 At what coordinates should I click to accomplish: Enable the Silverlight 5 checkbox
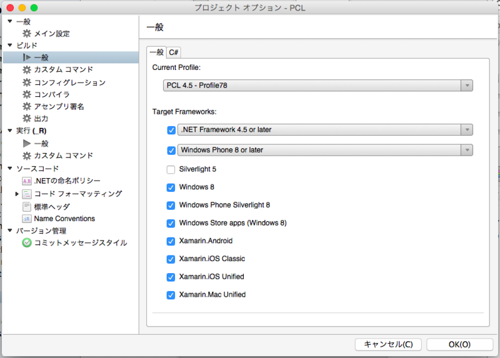(171, 169)
